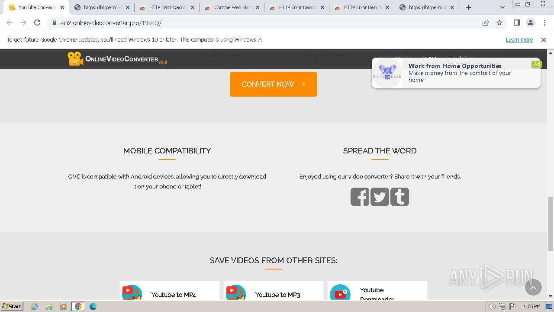Click the Twitter share icon

[x=380, y=197]
